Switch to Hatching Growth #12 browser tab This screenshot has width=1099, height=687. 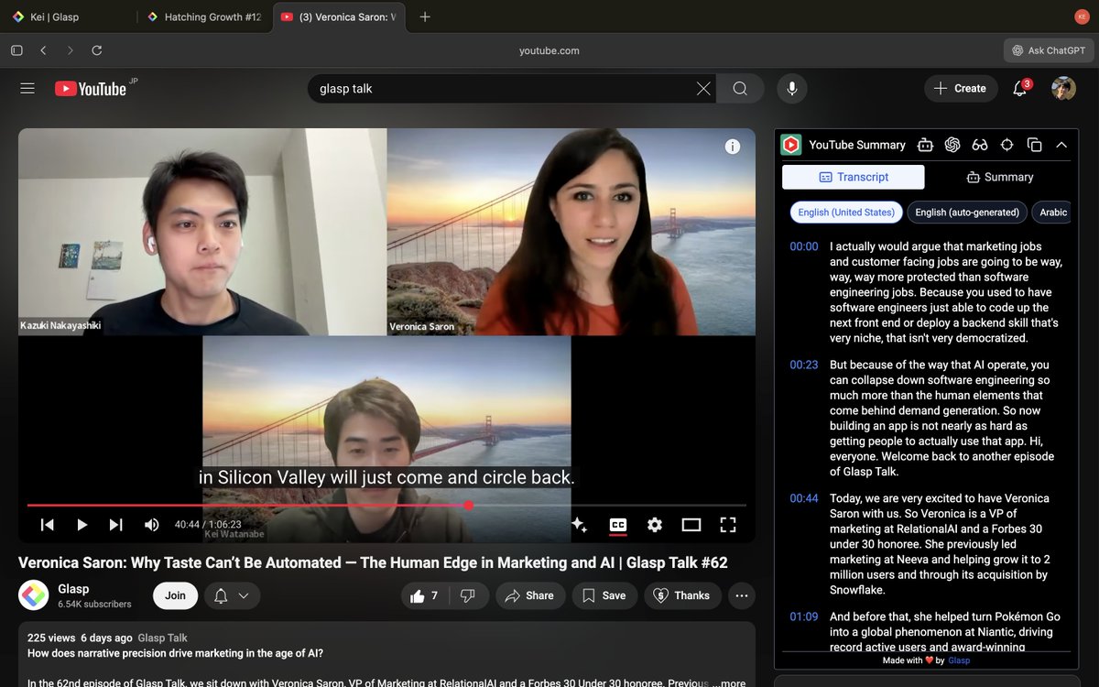[204, 16]
